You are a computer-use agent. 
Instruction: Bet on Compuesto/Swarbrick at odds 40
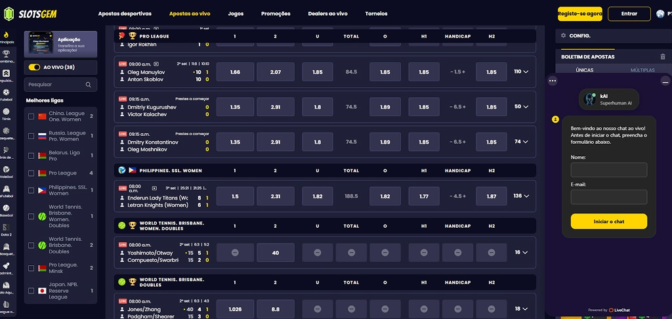click(276, 253)
